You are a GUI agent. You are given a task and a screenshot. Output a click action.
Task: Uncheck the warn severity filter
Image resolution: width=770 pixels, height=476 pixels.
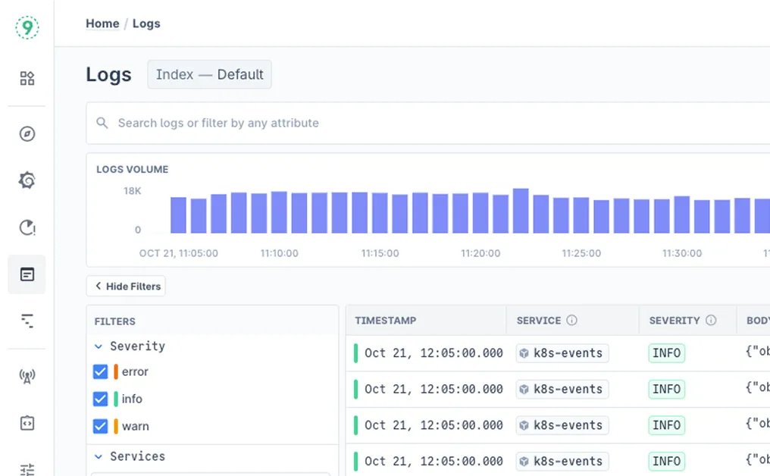point(100,426)
